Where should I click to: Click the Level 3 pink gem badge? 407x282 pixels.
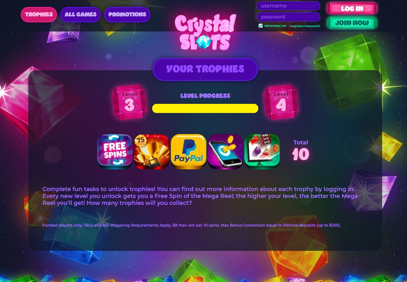pos(130,102)
